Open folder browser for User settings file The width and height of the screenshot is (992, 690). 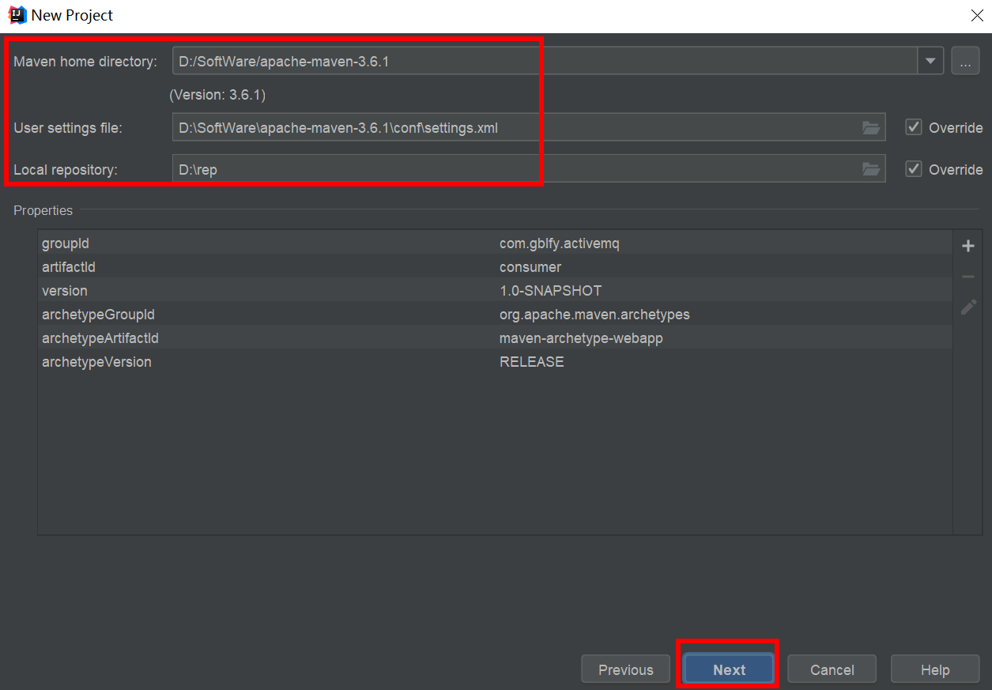click(870, 127)
